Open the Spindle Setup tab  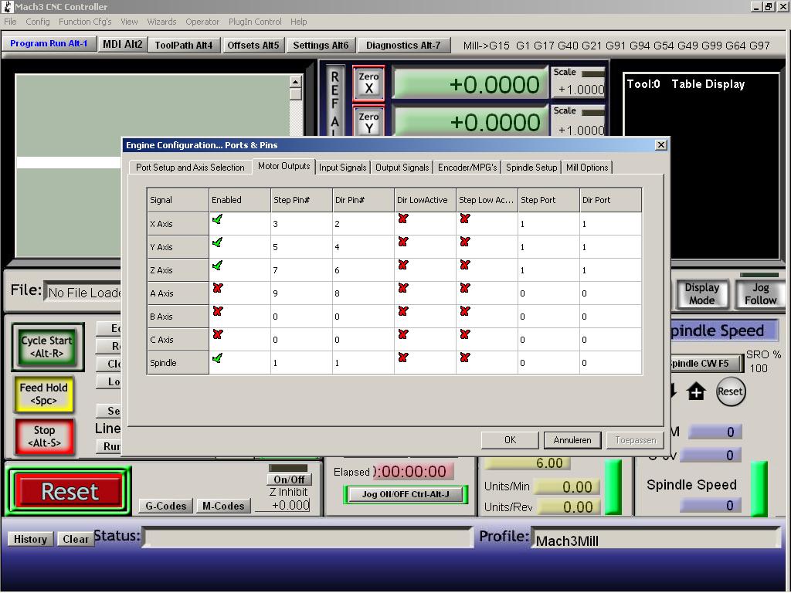pos(531,168)
